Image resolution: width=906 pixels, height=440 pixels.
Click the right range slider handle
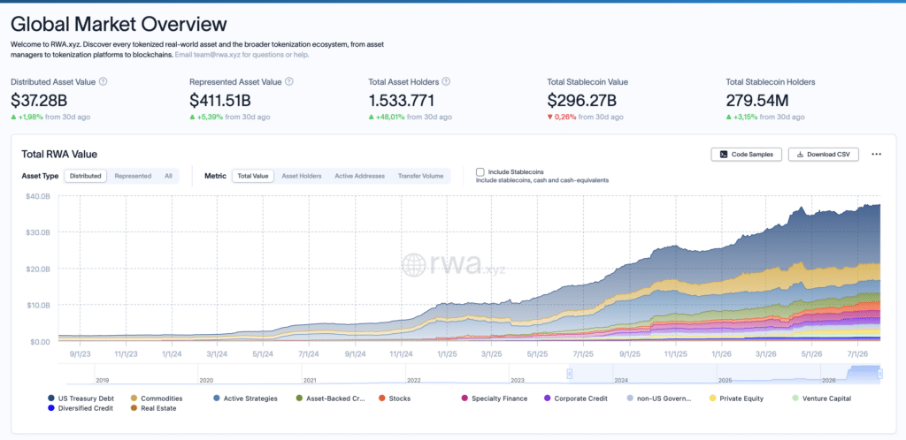pos(880,374)
